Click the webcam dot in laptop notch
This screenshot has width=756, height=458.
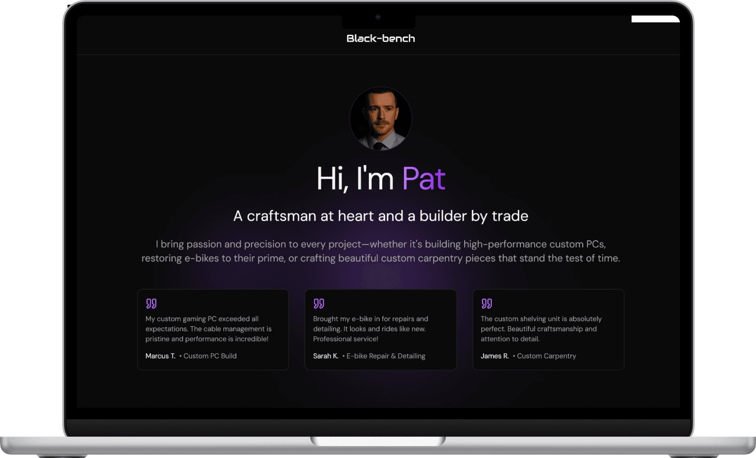[x=378, y=17]
